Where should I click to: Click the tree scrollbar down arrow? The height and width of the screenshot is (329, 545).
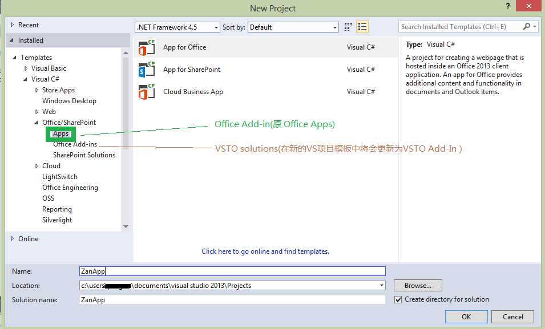[x=126, y=226]
